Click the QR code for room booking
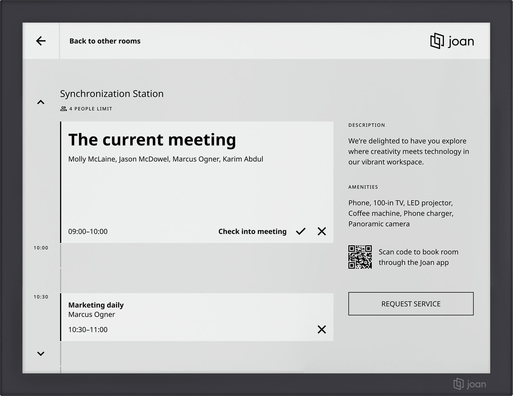 pyautogui.click(x=360, y=257)
